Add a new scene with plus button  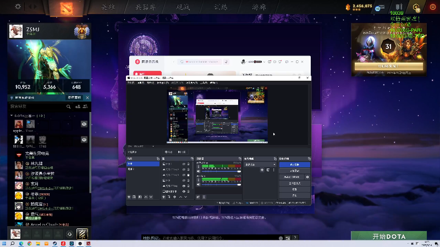pos(129,197)
